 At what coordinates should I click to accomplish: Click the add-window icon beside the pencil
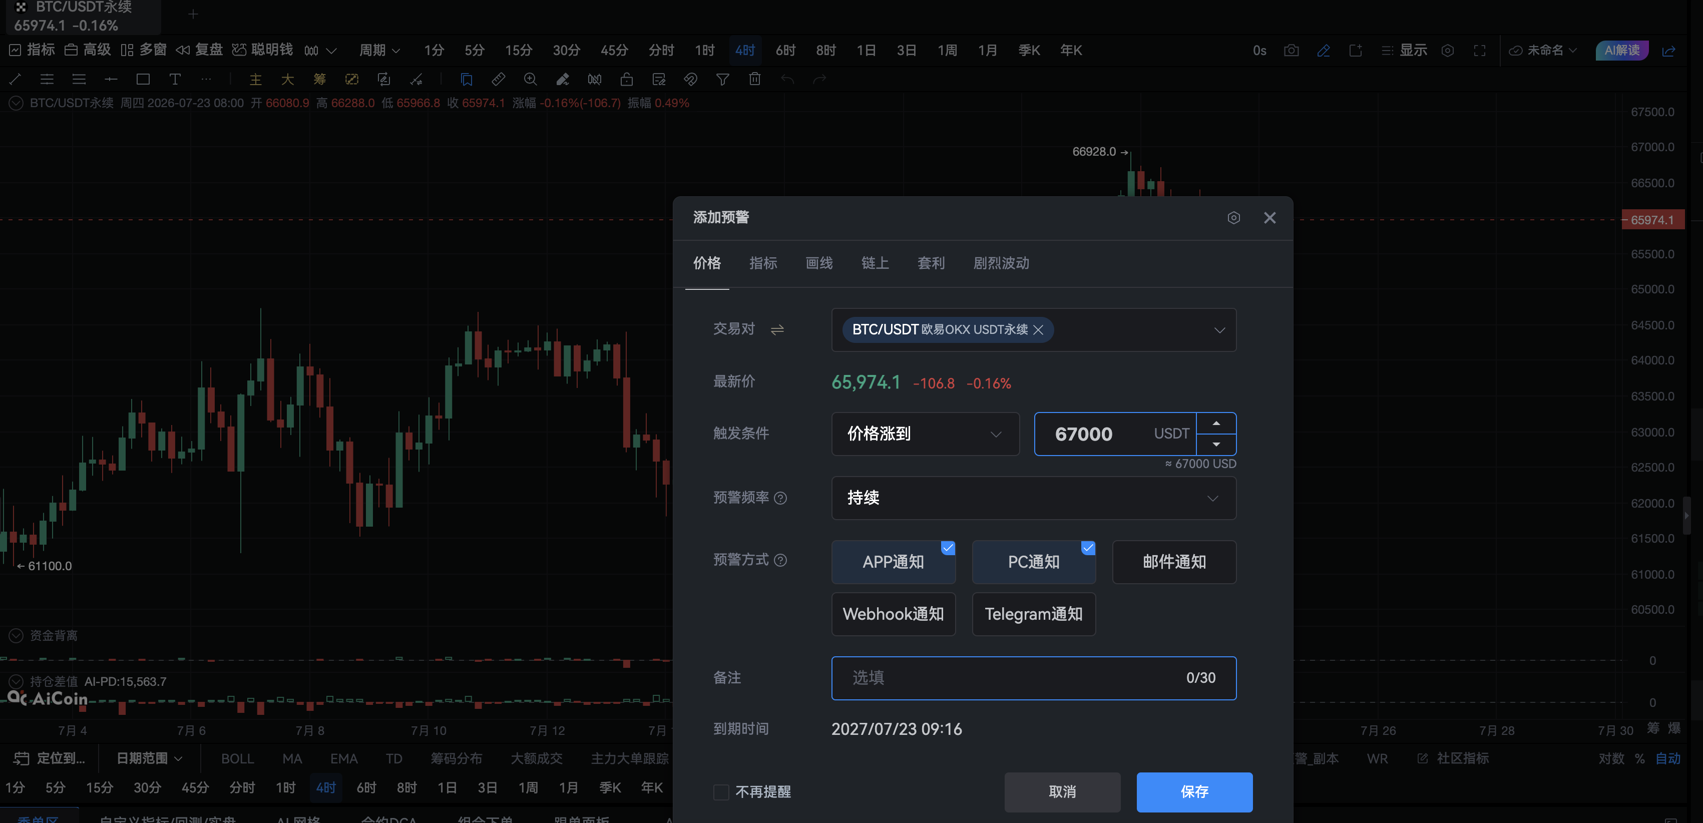pos(1355,50)
